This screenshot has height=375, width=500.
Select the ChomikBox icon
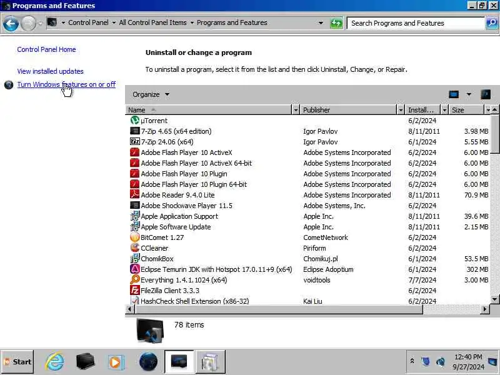135,258
